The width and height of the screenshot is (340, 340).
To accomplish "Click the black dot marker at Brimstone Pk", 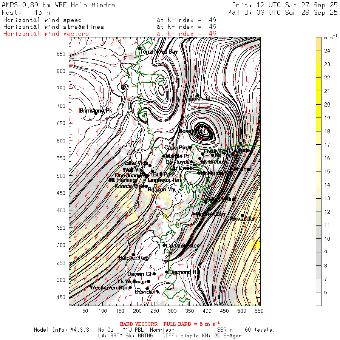I will pyautogui.click(x=96, y=113).
